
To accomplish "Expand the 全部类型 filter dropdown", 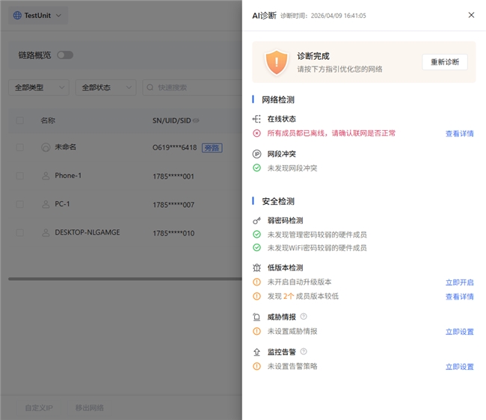I will 39,87.
